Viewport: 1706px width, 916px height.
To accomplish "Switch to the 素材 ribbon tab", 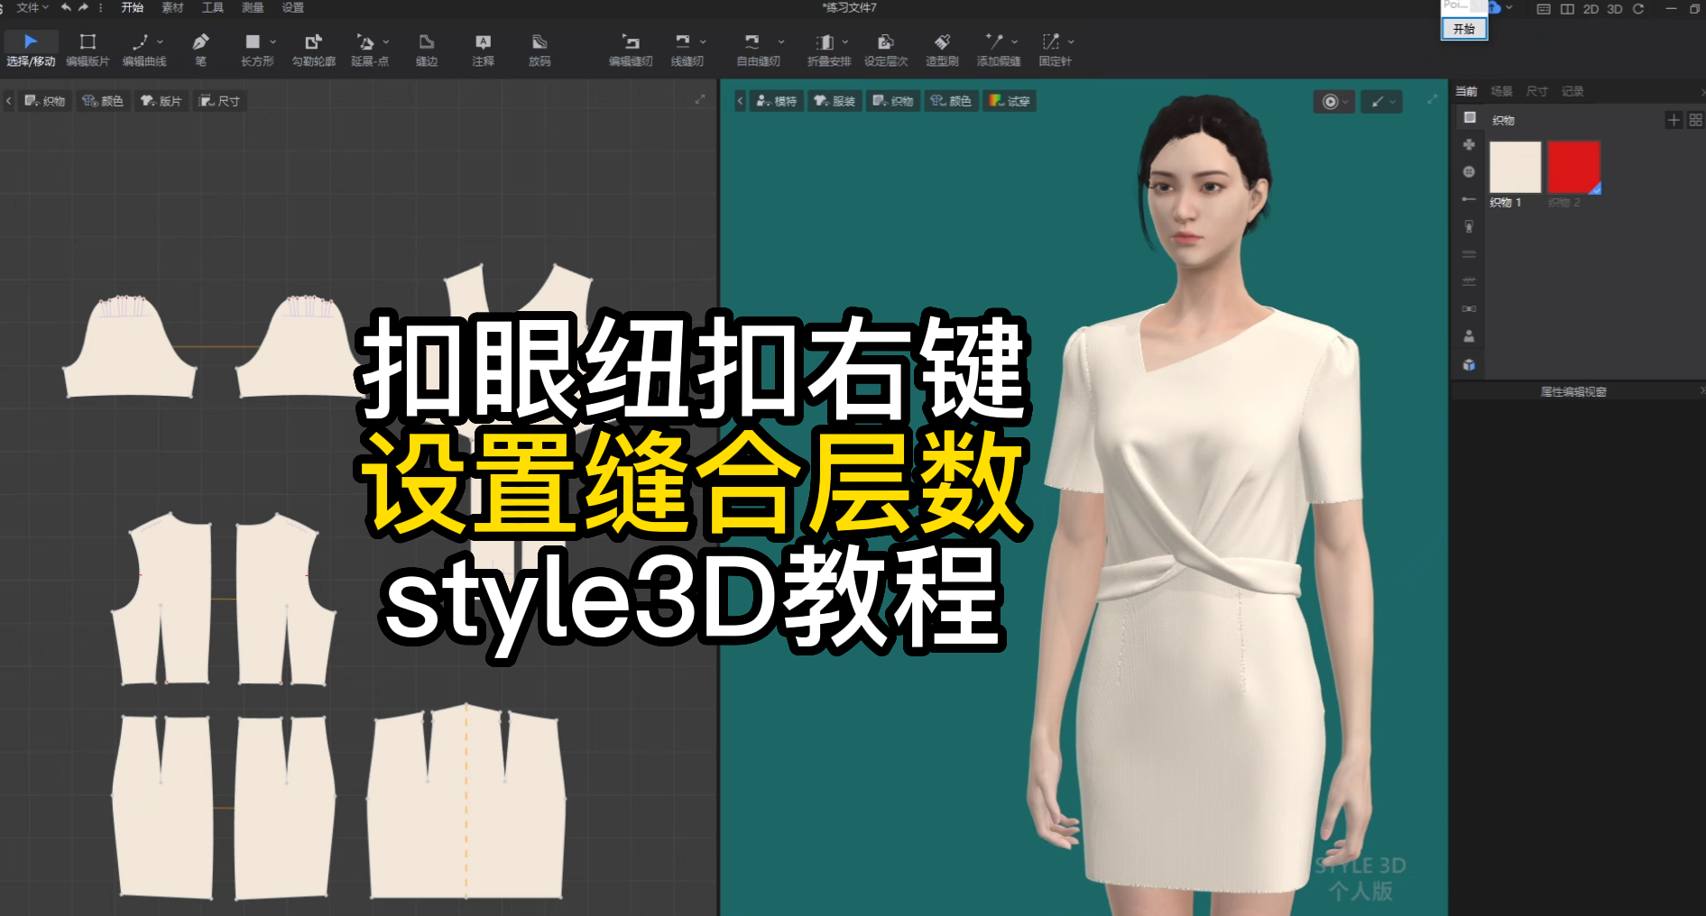I will pos(172,7).
